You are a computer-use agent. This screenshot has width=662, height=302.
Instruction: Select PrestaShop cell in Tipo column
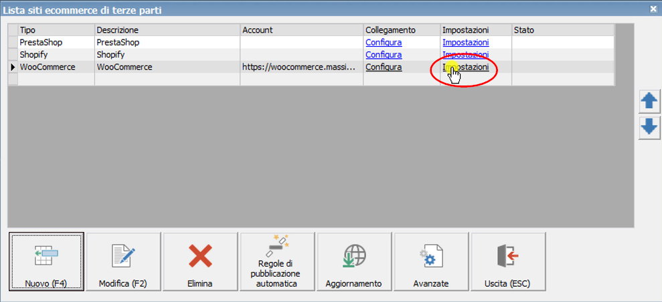[56, 42]
